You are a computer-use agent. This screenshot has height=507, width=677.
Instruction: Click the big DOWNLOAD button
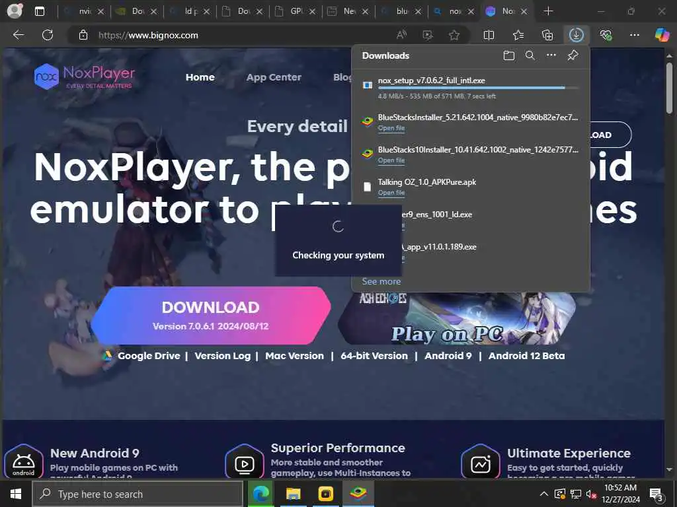(x=211, y=315)
